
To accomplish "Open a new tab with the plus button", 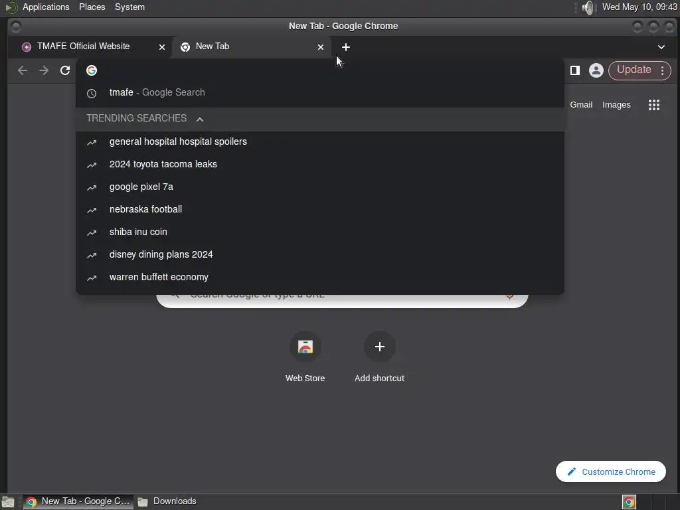I will 345,47.
